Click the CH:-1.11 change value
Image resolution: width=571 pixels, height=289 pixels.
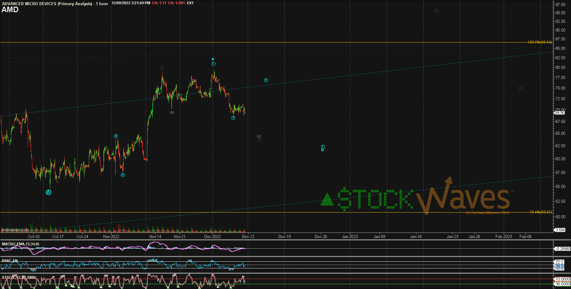coord(159,3)
